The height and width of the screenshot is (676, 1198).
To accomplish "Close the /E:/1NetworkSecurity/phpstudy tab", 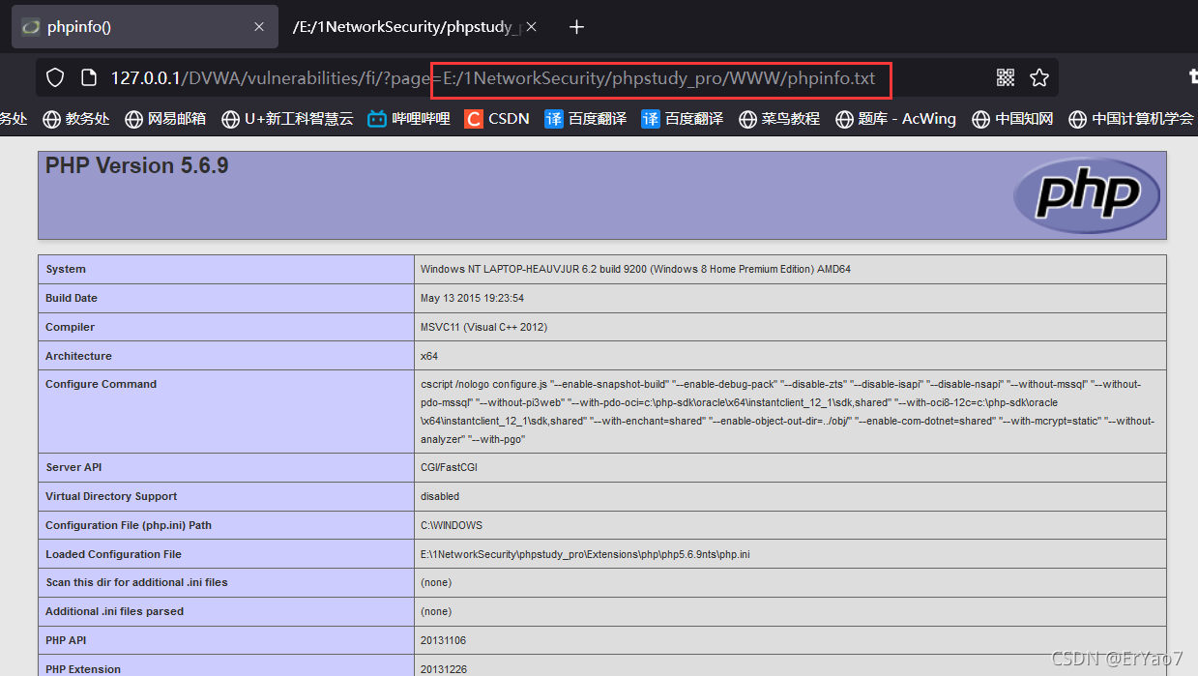I will 531,27.
